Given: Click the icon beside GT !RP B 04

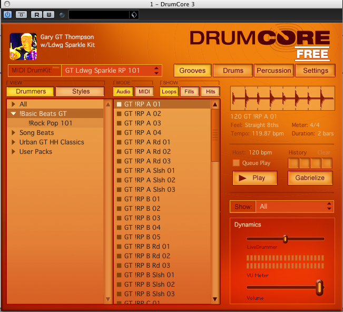Looking at the screenshot, I should tap(119, 228).
